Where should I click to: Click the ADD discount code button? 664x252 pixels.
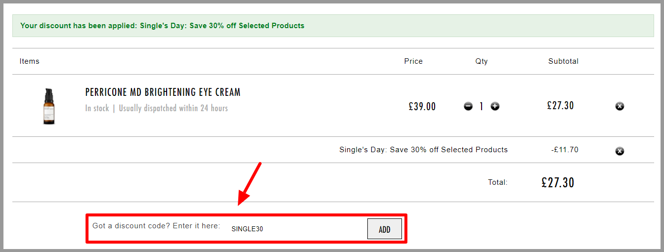tap(385, 229)
